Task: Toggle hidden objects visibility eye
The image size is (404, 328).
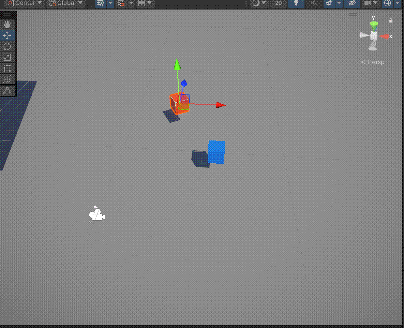Action: 352,3
